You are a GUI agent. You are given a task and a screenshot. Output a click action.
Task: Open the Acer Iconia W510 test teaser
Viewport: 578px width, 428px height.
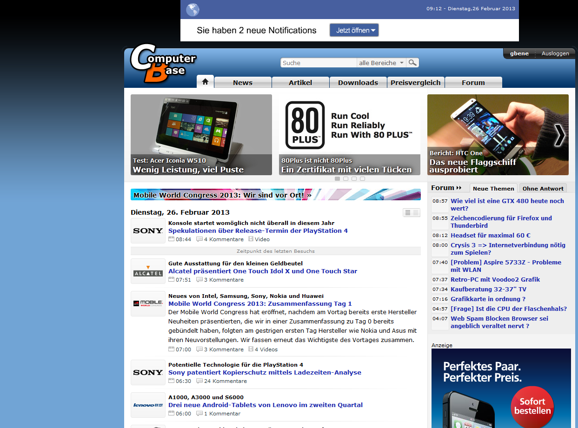201,135
